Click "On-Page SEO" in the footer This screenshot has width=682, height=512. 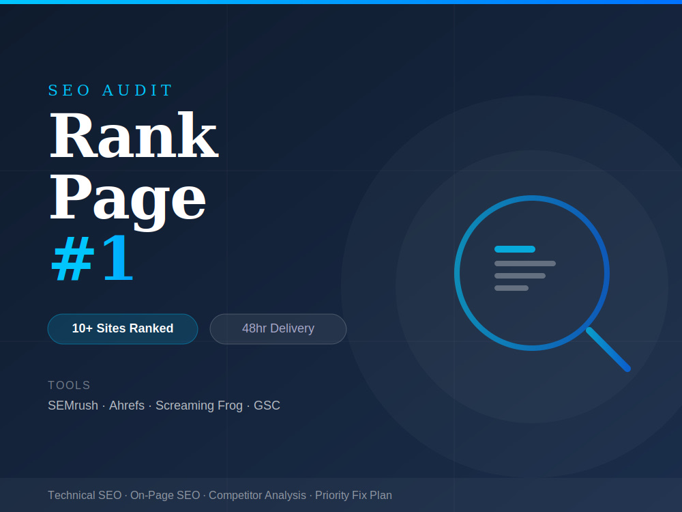165,496
